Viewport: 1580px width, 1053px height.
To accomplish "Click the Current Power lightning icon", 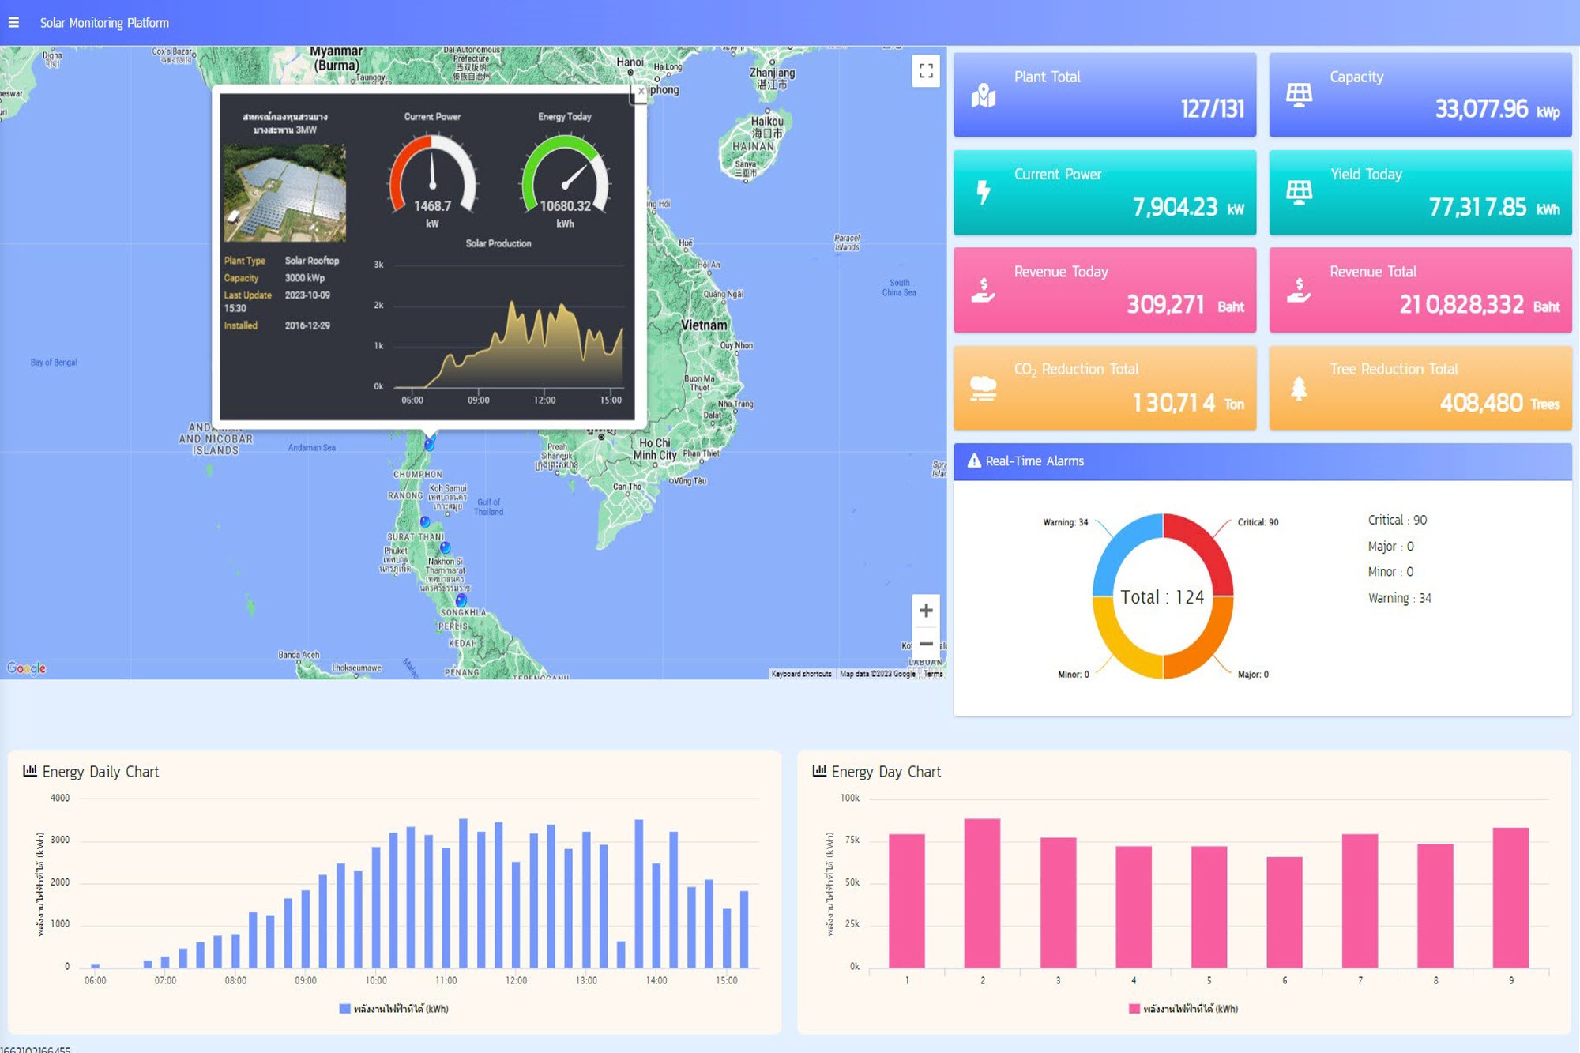I will 983,192.
